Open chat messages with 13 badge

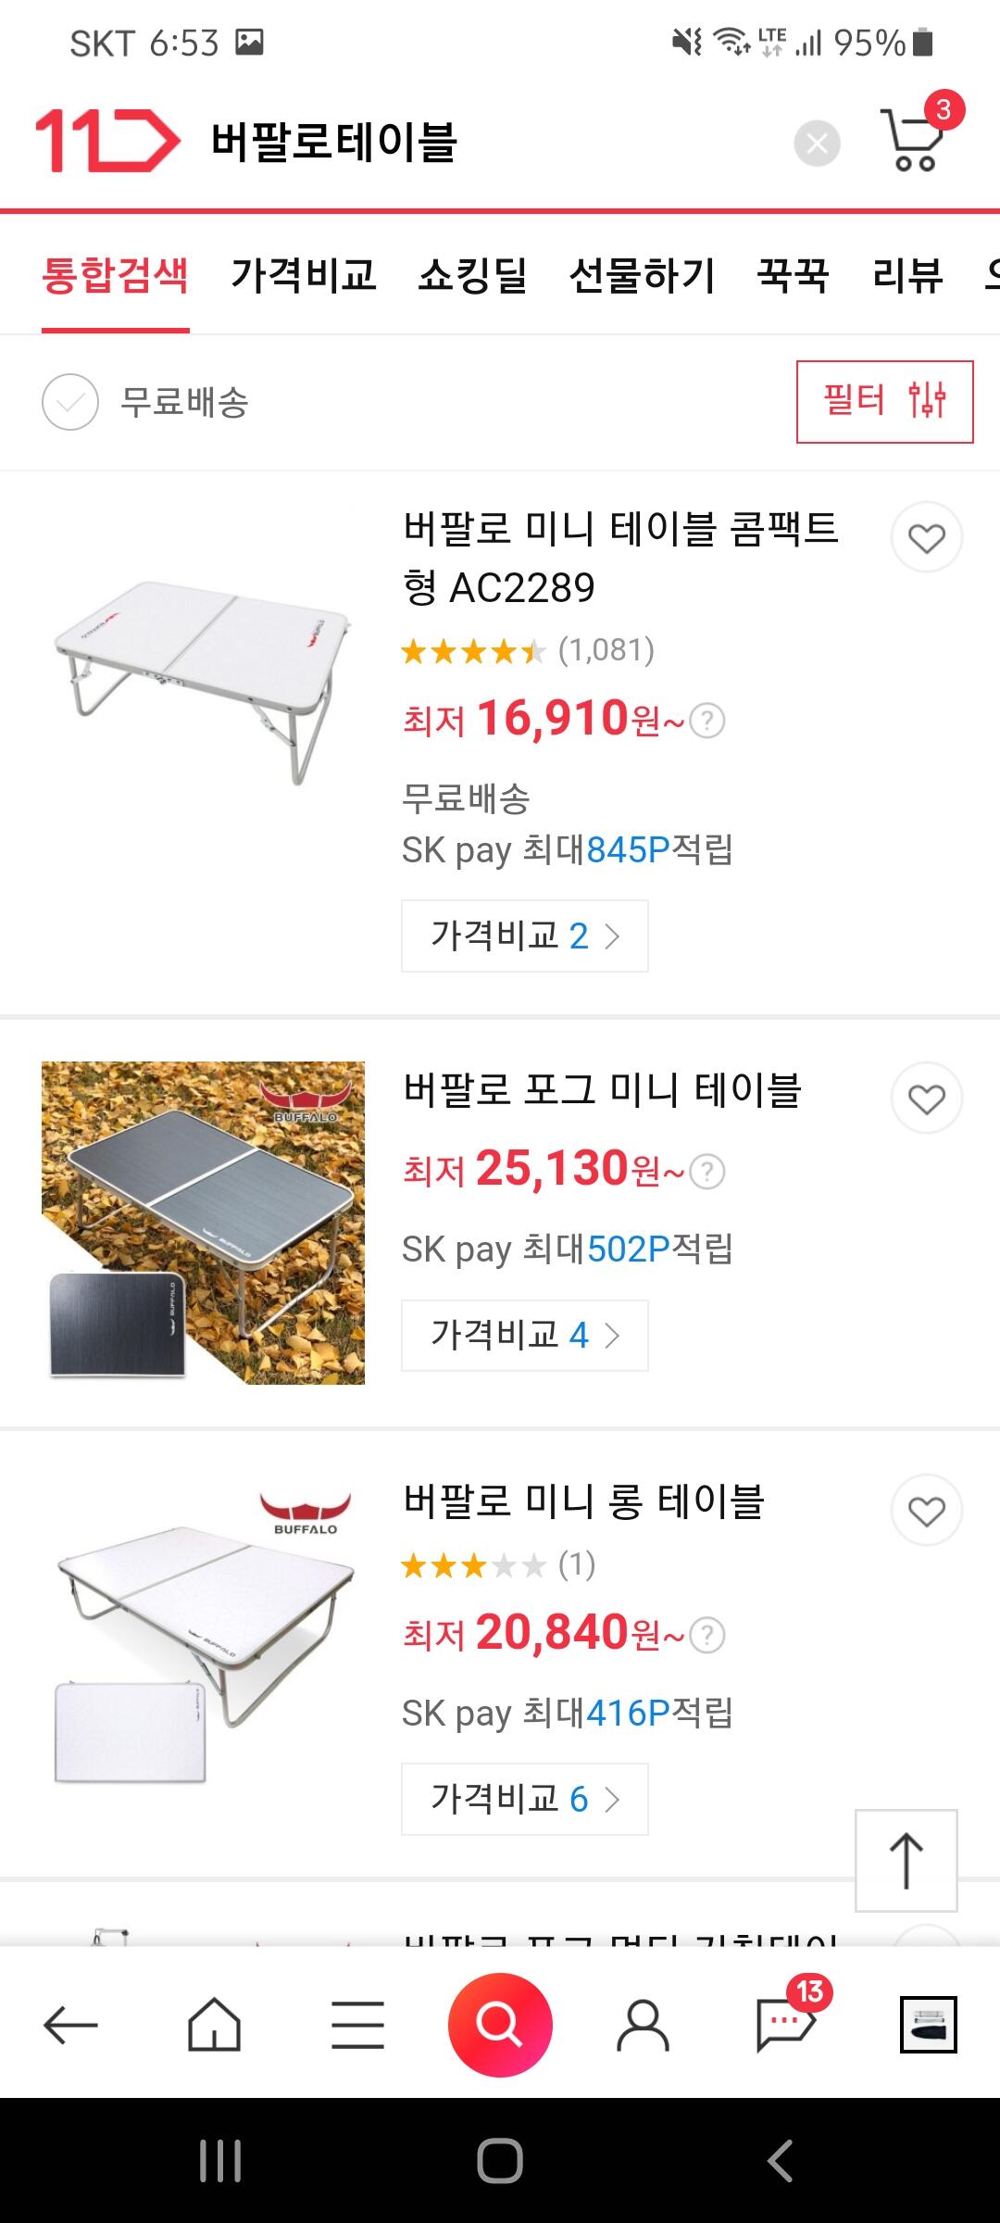point(786,2023)
